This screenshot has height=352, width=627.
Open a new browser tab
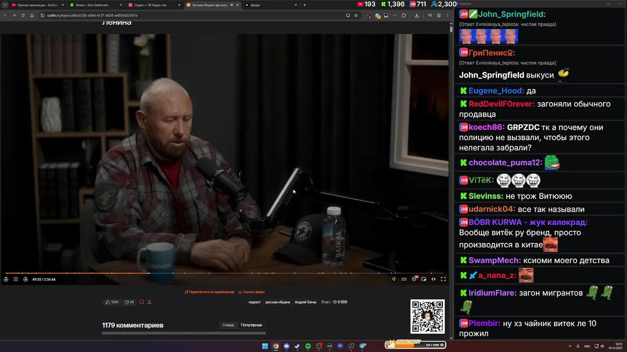pyautogui.click(x=305, y=5)
